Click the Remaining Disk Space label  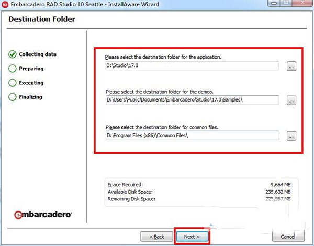tap(131, 199)
